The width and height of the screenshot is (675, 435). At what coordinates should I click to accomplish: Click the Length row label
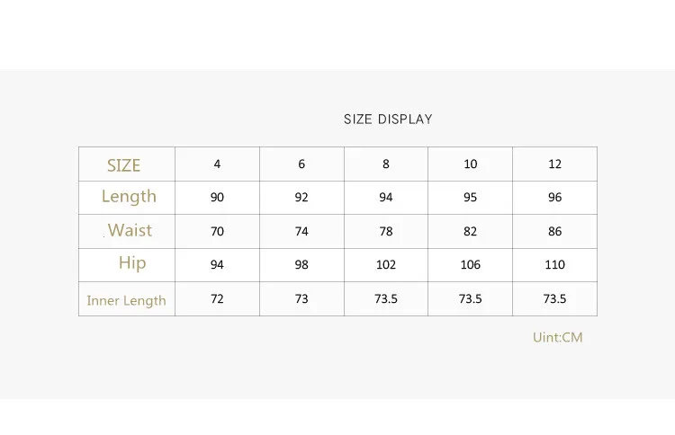pos(129,197)
